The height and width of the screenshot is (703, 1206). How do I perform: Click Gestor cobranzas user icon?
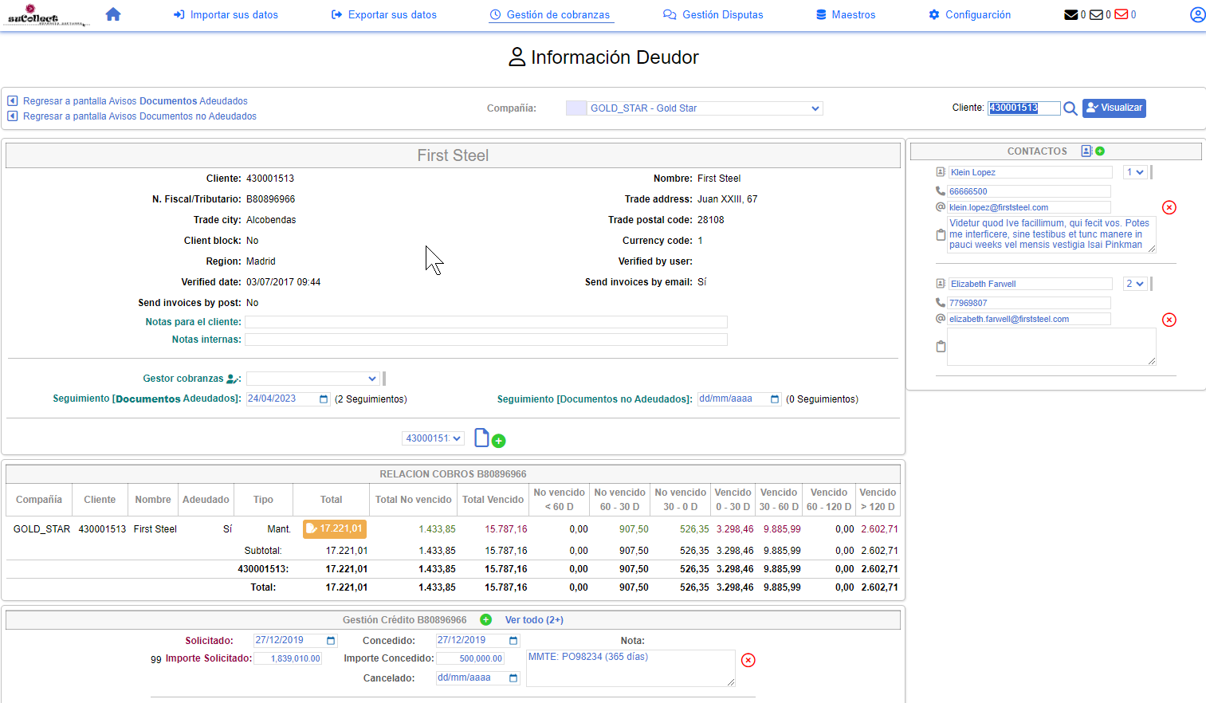click(233, 379)
